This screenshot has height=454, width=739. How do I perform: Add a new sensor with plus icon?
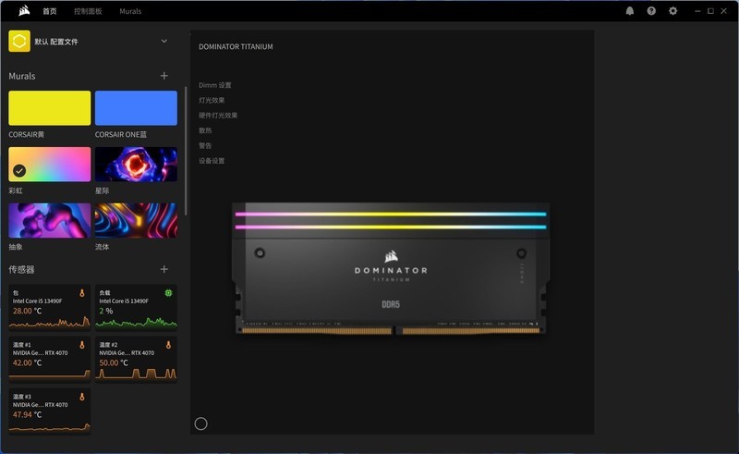pos(164,269)
